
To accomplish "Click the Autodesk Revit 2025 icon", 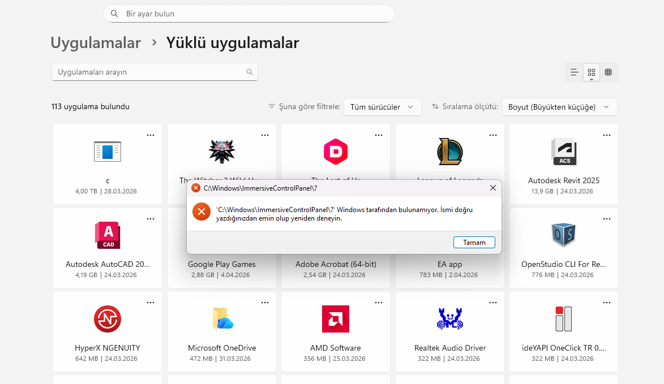I will pyautogui.click(x=564, y=152).
